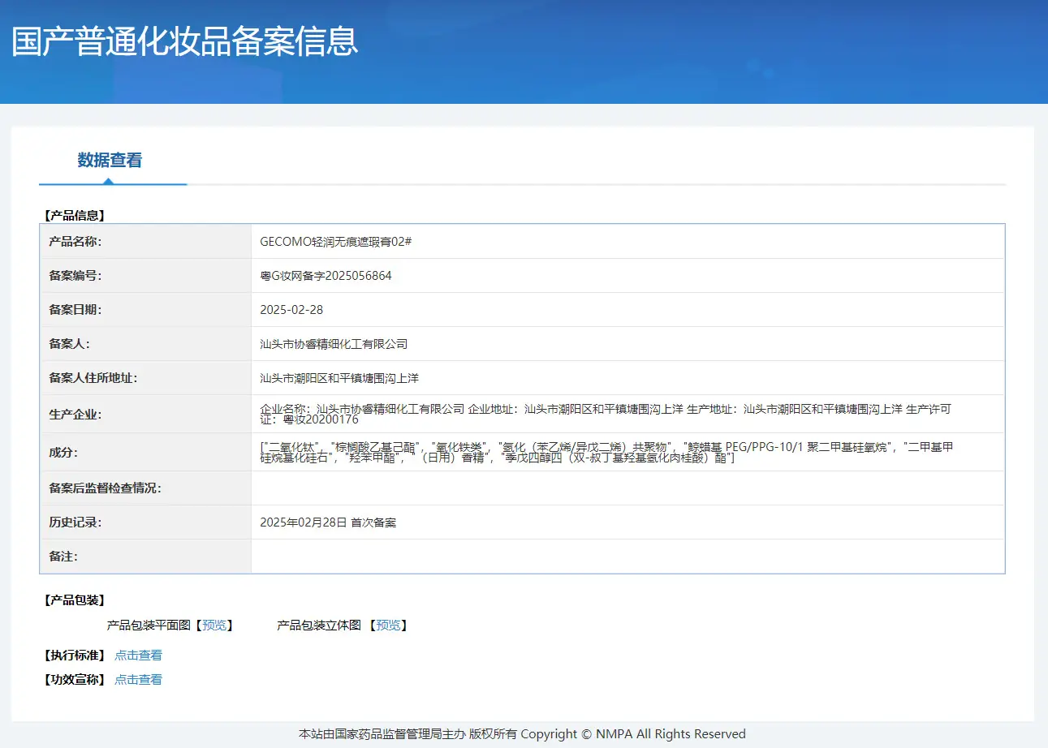
Task: Click the 【功效宣称】 label
Action: (74, 680)
